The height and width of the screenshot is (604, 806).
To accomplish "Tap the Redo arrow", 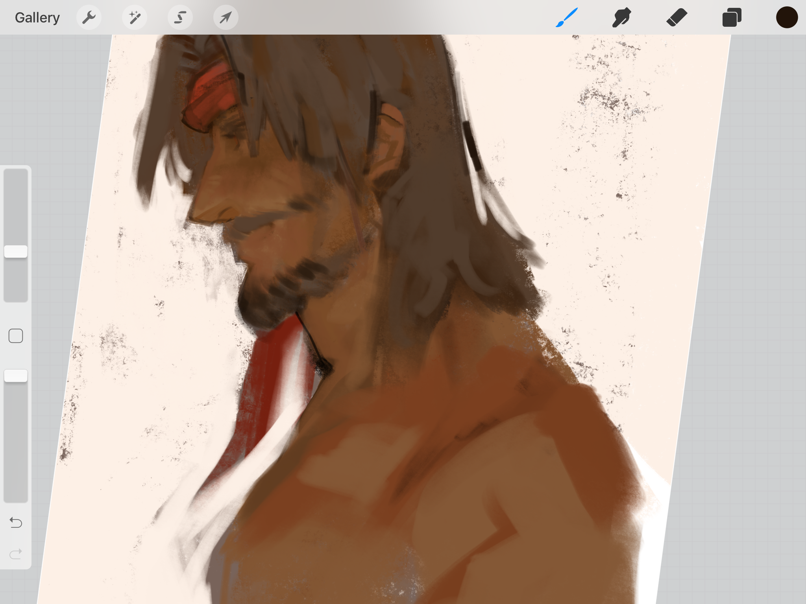I will pyautogui.click(x=16, y=554).
